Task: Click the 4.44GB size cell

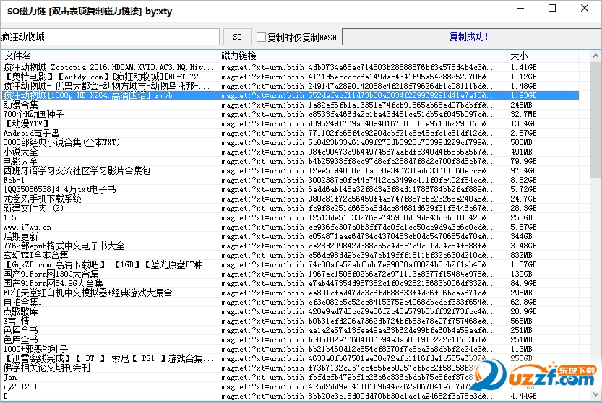Action: [x=523, y=396]
